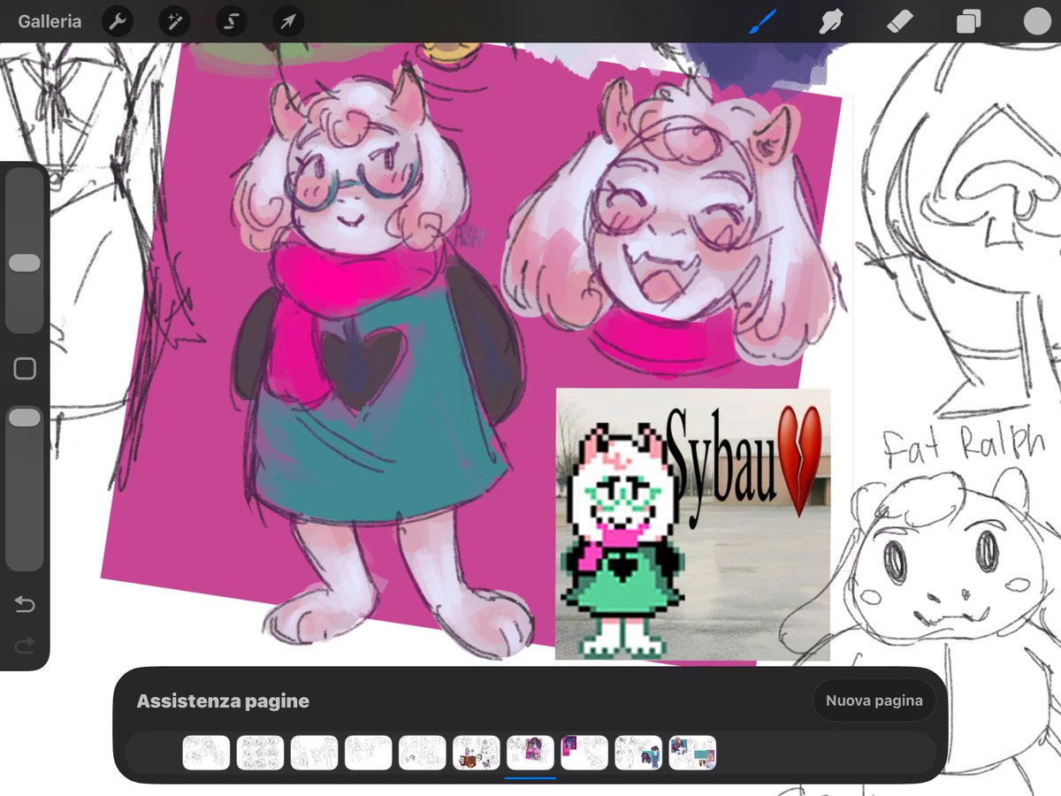Select the Smudge finger tool

pyautogui.click(x=831, y=21)
